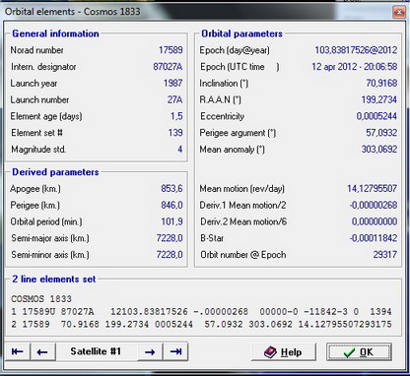Click Element set # value 139
Viewport: 410px width, 376px height.
[175, 133]
